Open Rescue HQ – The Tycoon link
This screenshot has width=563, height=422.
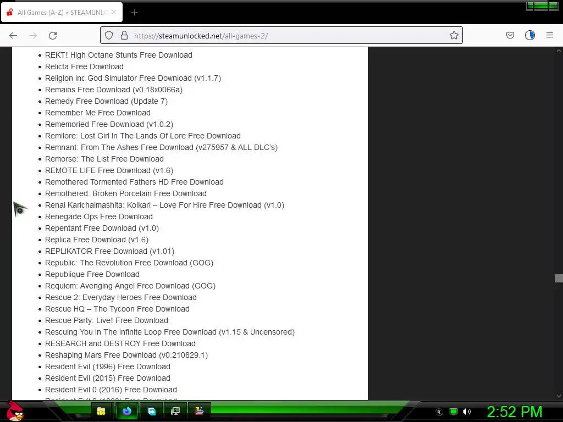click(117, 309)
